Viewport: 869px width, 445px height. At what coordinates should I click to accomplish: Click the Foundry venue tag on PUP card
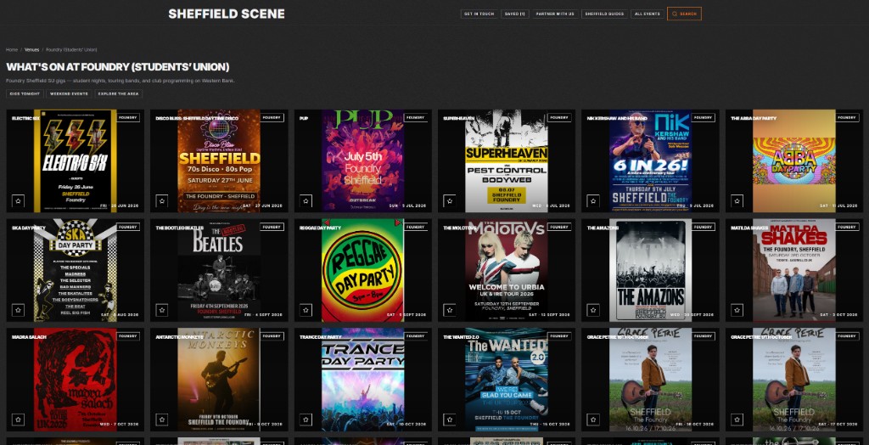pyautogui.click(x=416, y=118)
